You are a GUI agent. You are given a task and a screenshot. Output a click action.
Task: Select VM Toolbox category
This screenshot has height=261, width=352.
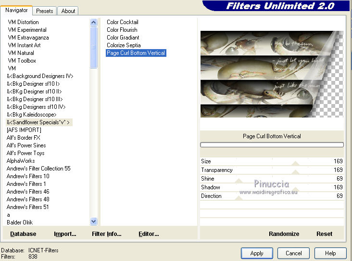(x=22, y=61)
